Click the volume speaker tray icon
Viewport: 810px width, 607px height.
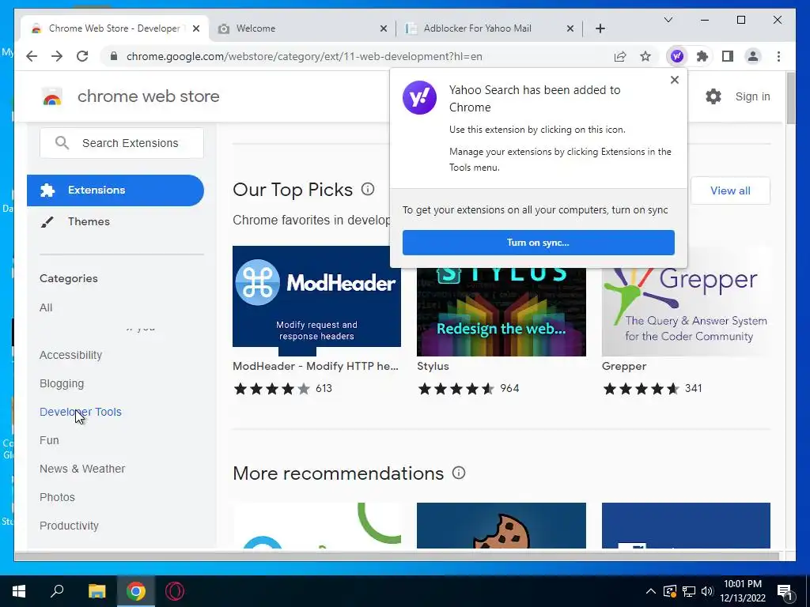pos(708,591)
